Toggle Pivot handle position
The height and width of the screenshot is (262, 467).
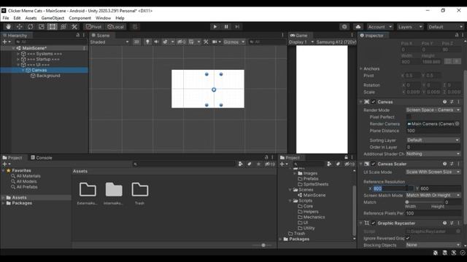94,27
